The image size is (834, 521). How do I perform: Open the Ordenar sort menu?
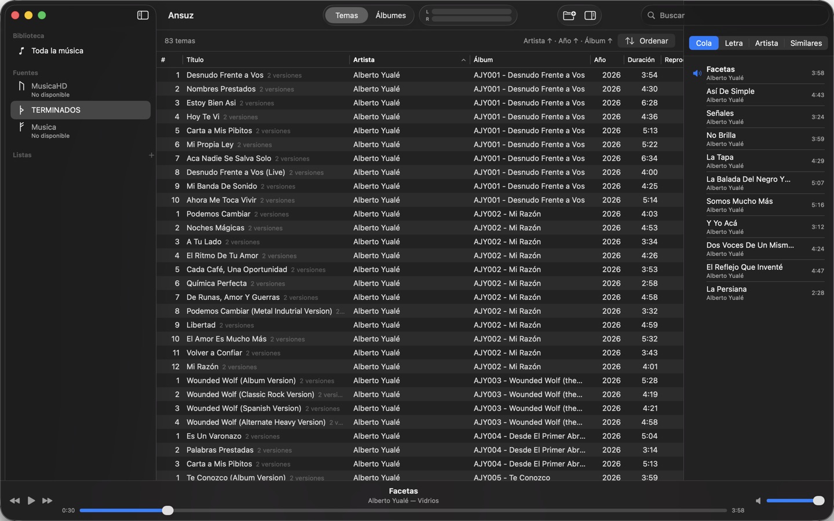[x=646, y=41]
